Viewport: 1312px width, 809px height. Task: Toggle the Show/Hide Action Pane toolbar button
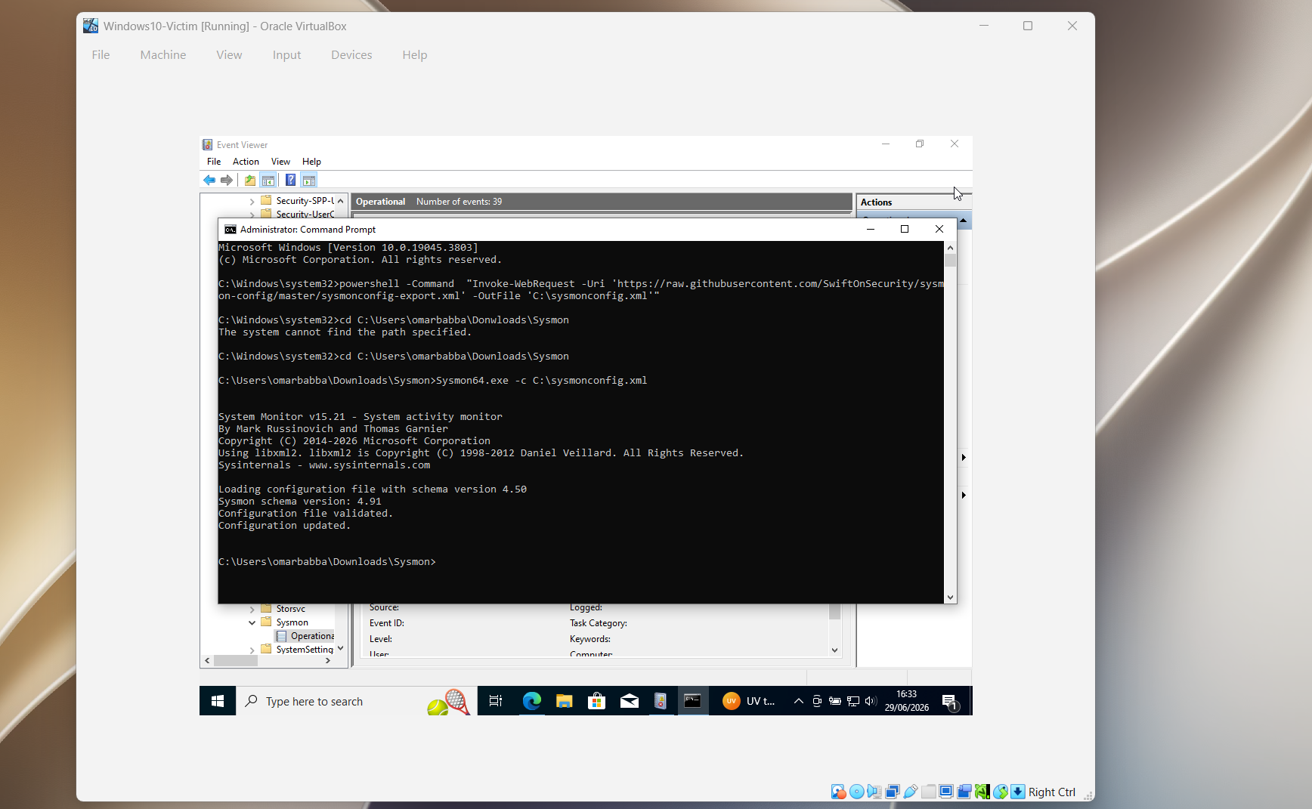(x=309, y=180)
